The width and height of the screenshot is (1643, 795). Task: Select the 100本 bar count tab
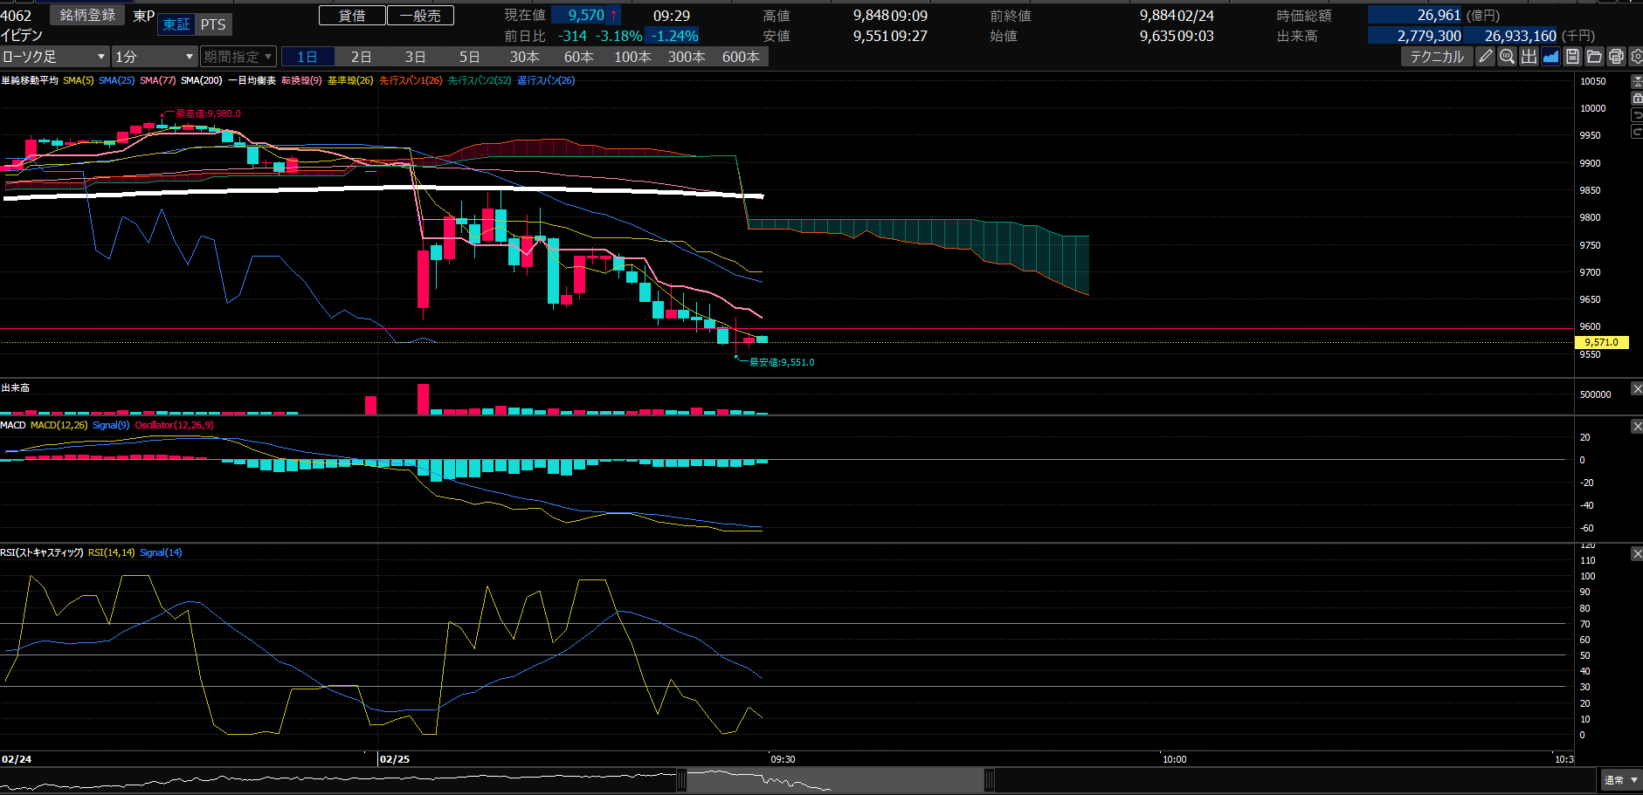632,57
